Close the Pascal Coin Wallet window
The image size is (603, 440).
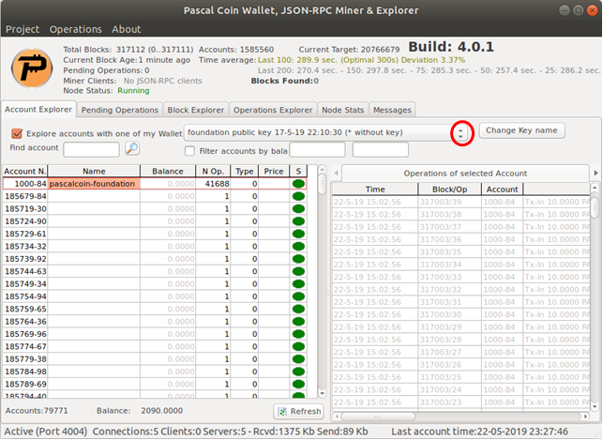click(x=593, y=10)
